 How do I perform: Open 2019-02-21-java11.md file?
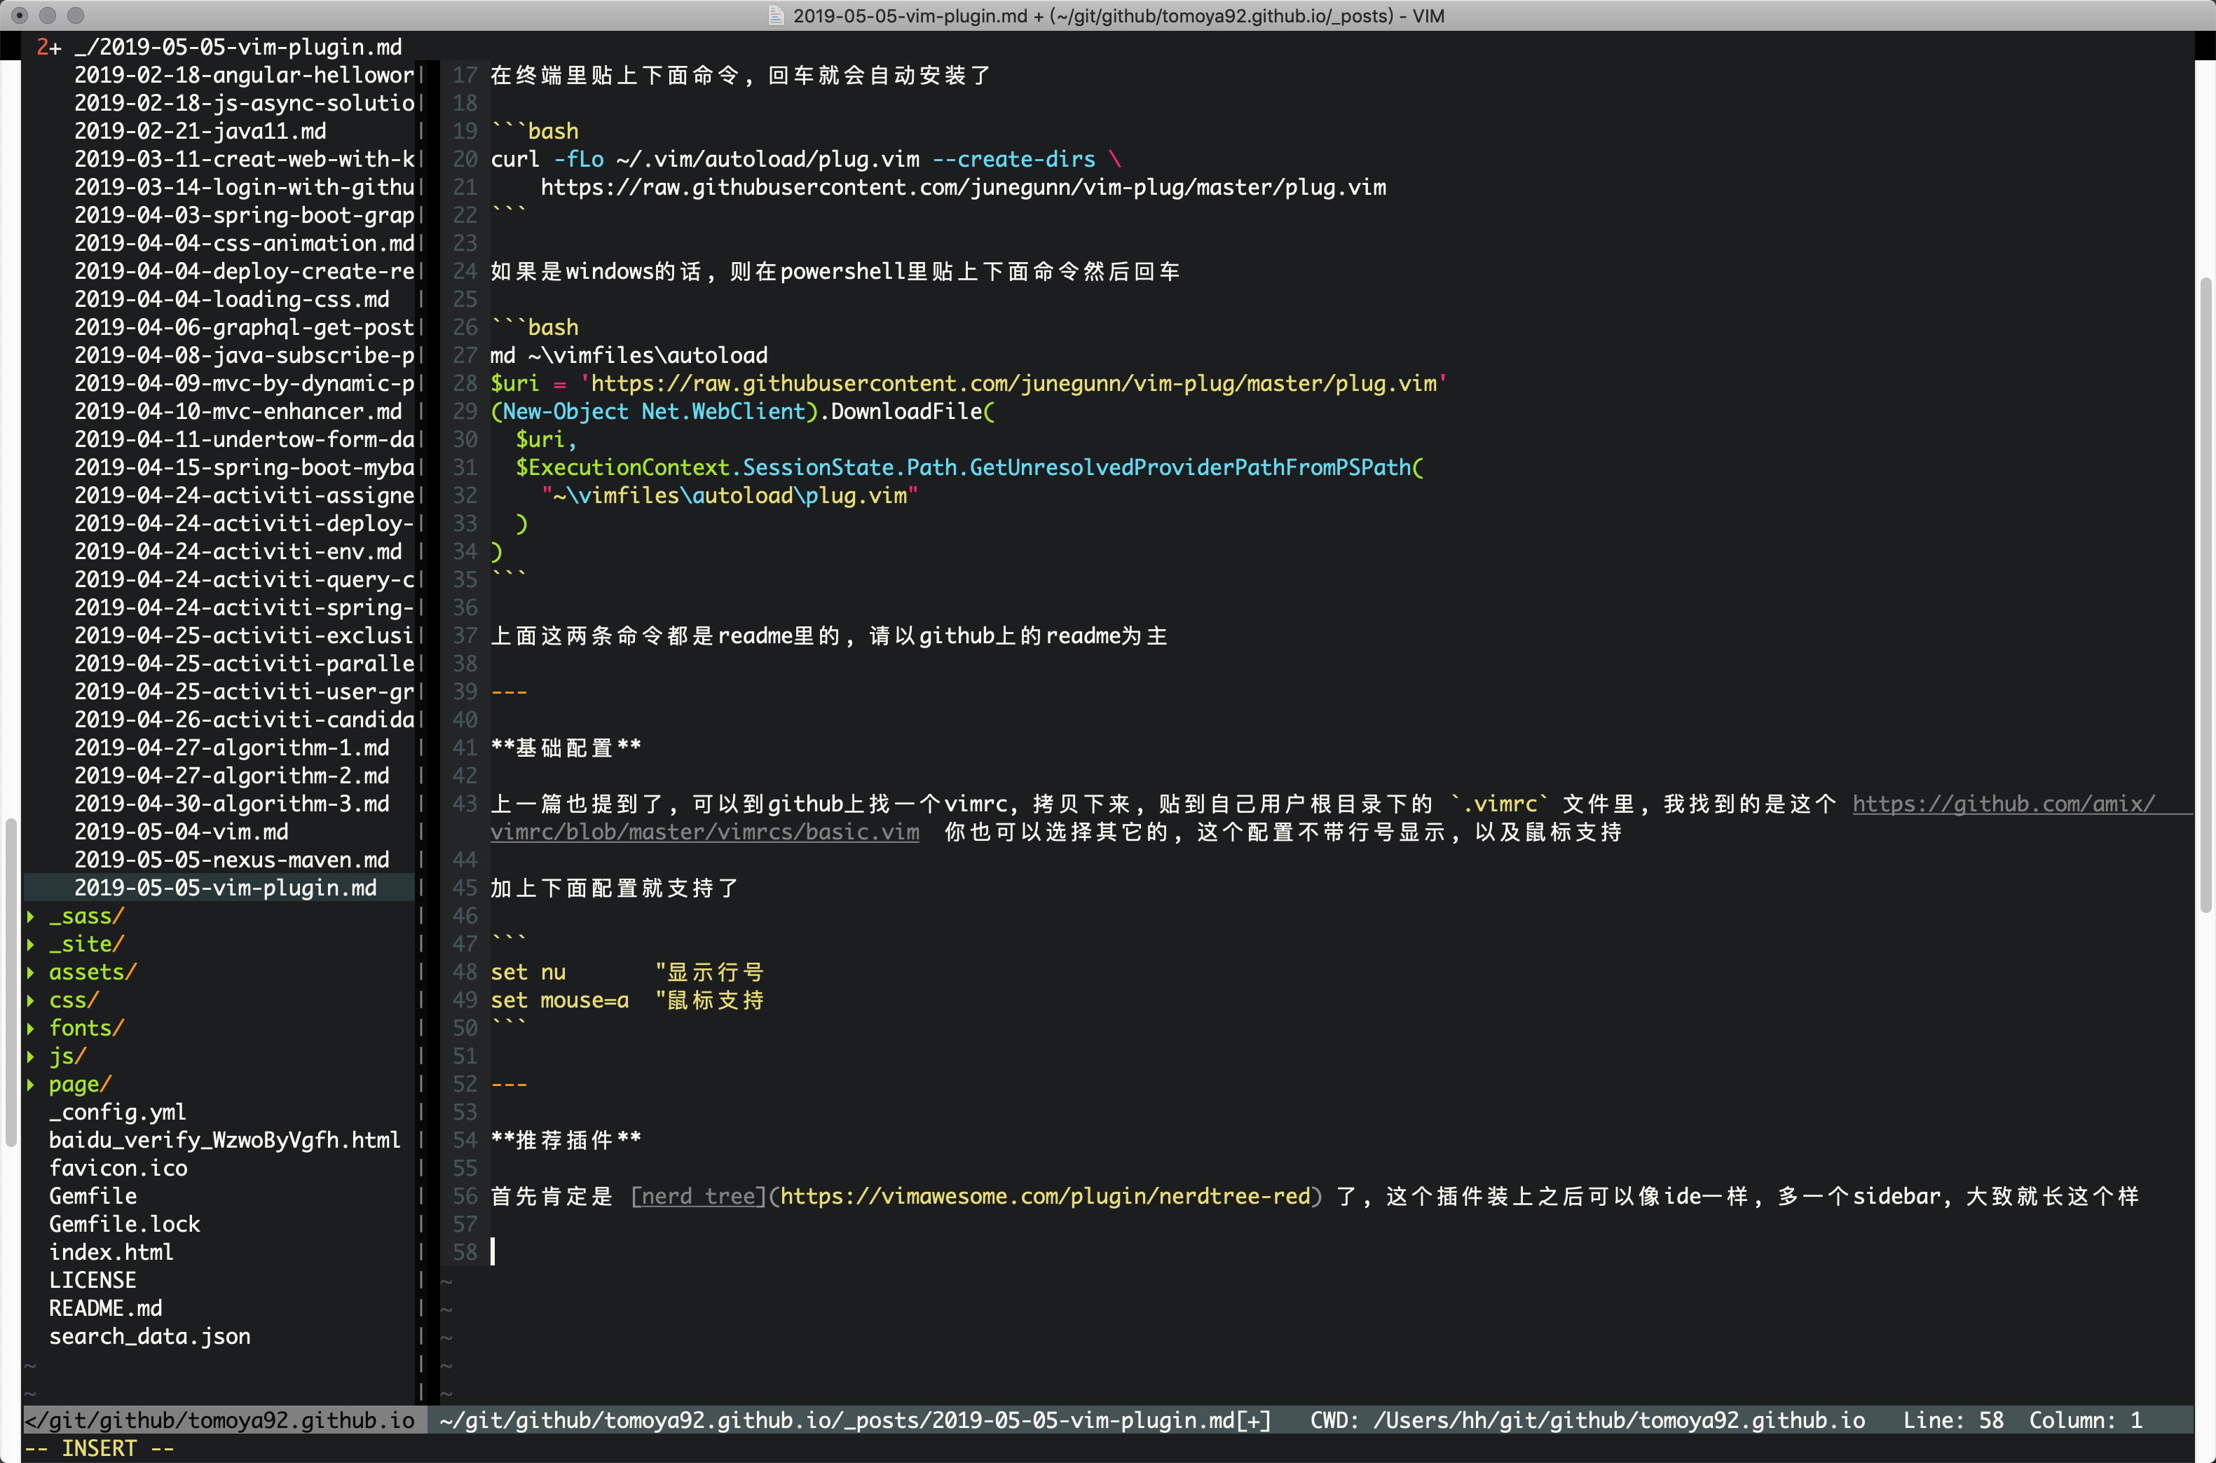pos(200,132)
